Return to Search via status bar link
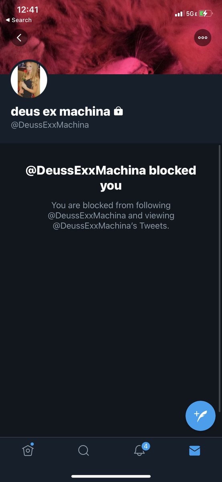Viewport: 222px width, 482px height. pos(19,20)
